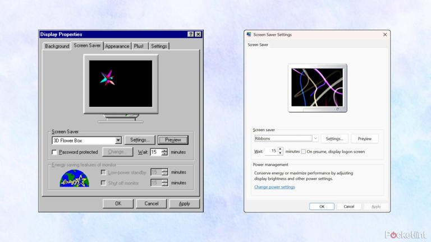Click the help question mark in Display Properties
The height and width of the screenshot is (242, 431).
click(190, 34)
